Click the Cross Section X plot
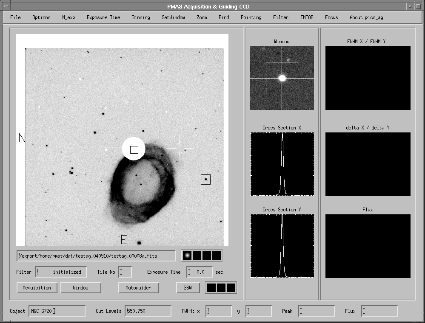Screen dimensions: 425x323 coord(282,164)
